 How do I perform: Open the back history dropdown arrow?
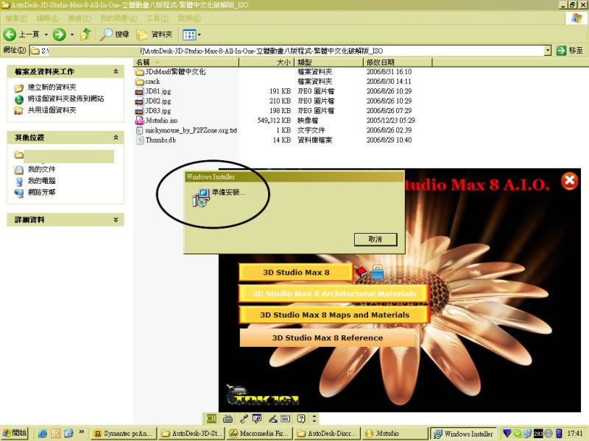click(x=46, y=35)
